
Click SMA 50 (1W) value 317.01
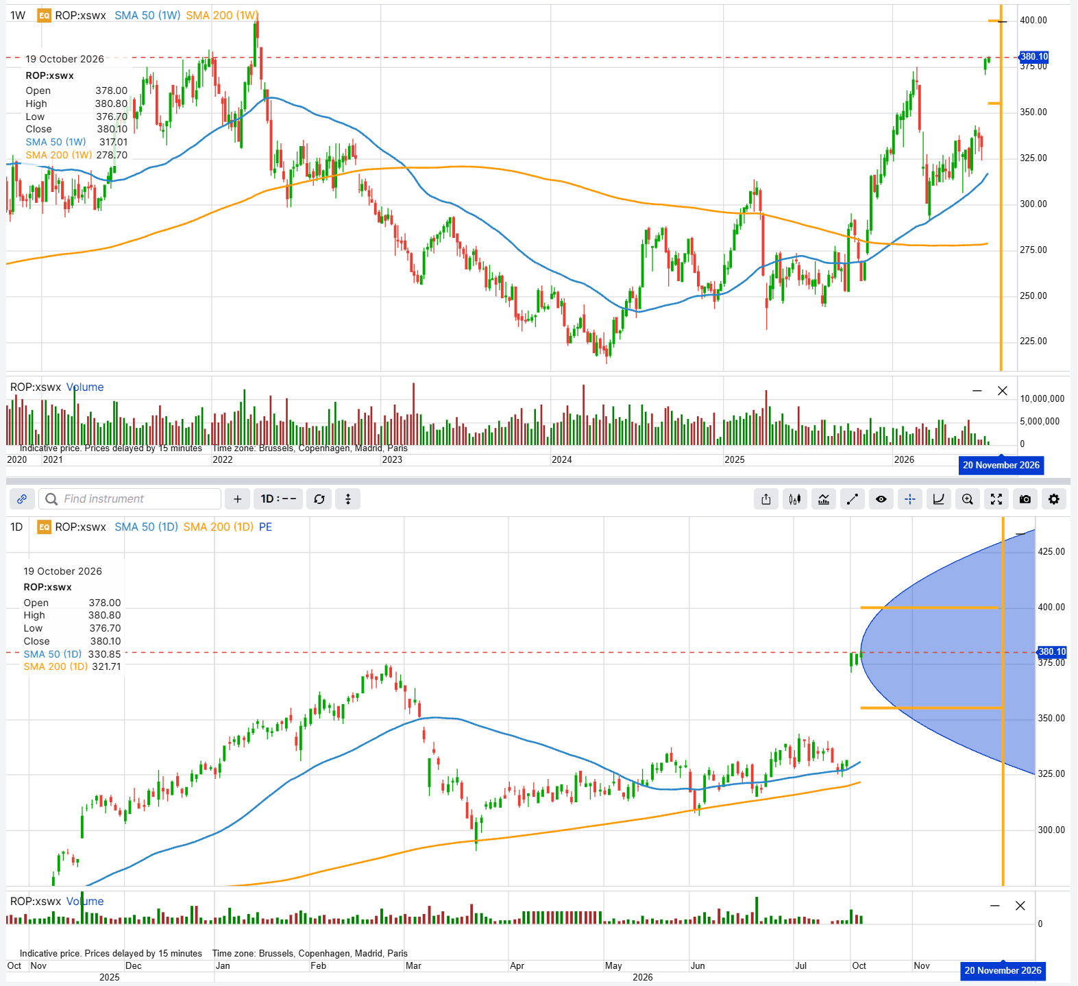[114, 142]
